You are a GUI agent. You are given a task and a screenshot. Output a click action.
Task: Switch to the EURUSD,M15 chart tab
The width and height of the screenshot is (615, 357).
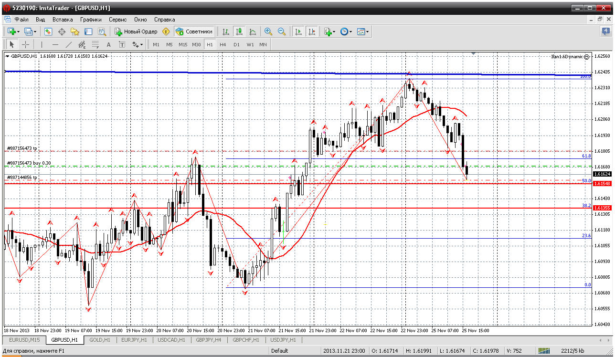pyautogui.click(x=24, y=340)
